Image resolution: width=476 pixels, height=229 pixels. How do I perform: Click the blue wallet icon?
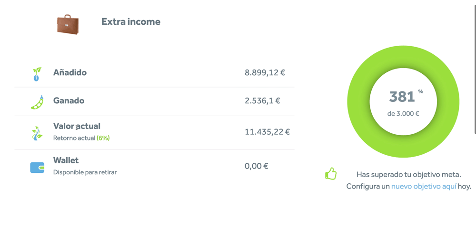click(x=37, y=168)
